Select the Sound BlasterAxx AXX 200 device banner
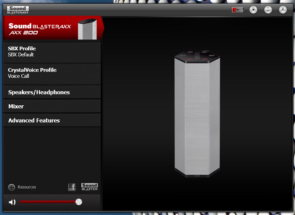295x215 pixels. coord(53,28)
